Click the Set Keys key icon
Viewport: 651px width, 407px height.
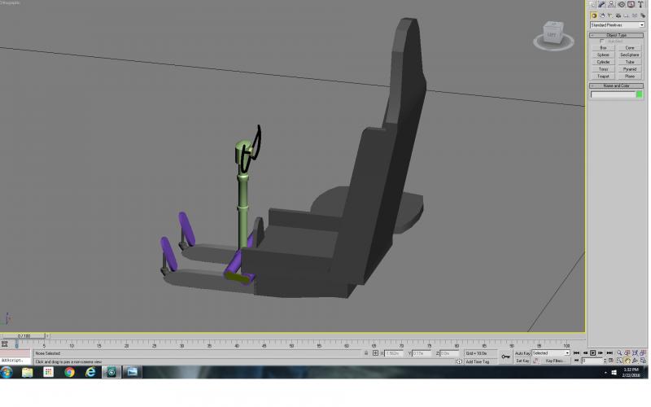(x=505, y=357)
